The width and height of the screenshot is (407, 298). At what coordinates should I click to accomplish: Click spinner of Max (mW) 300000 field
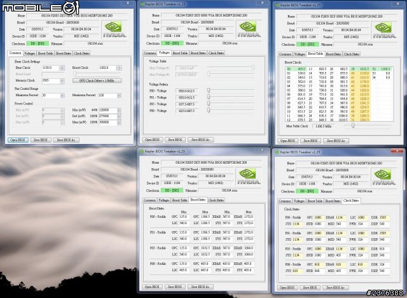point(119,122)
